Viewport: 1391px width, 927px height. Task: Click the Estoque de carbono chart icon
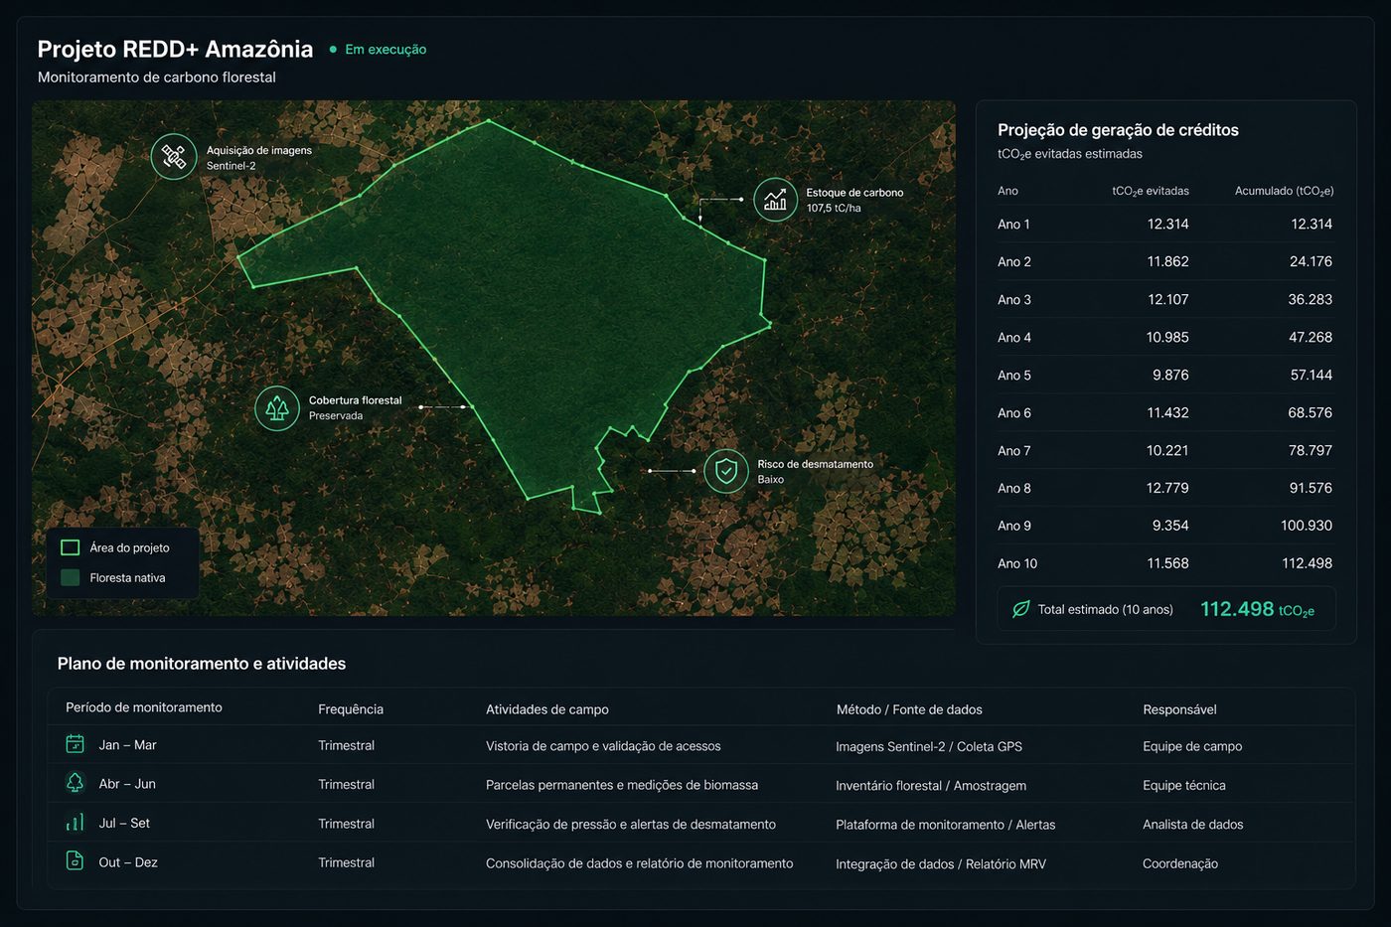click(776, 200)
